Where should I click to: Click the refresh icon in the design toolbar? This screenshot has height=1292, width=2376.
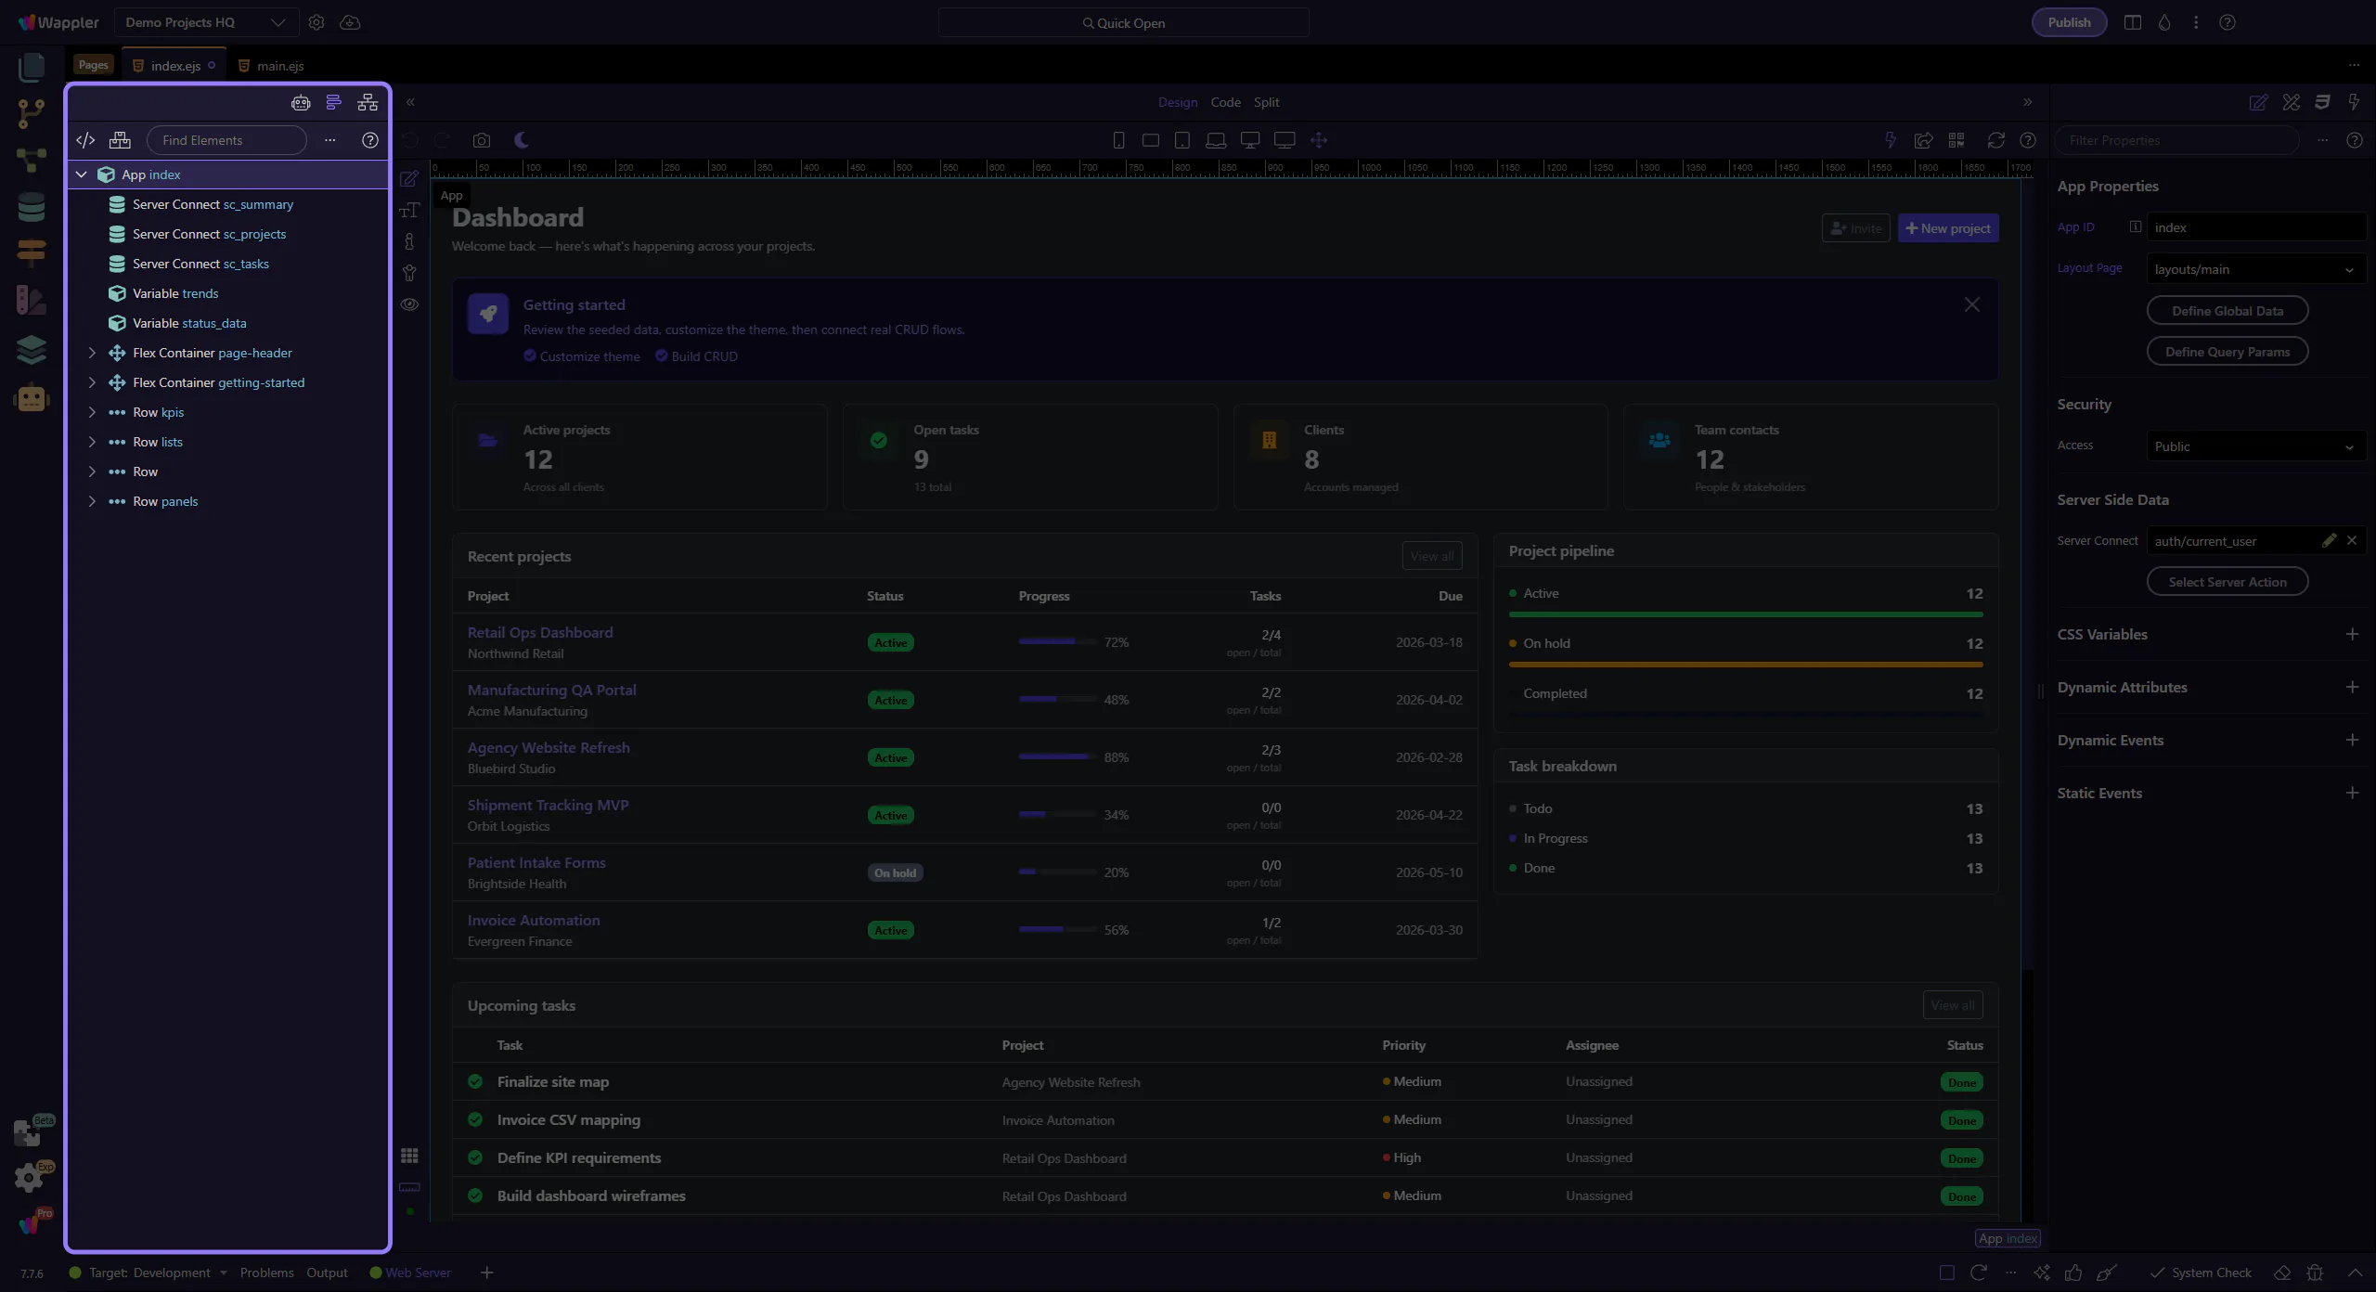[1995, 140]
